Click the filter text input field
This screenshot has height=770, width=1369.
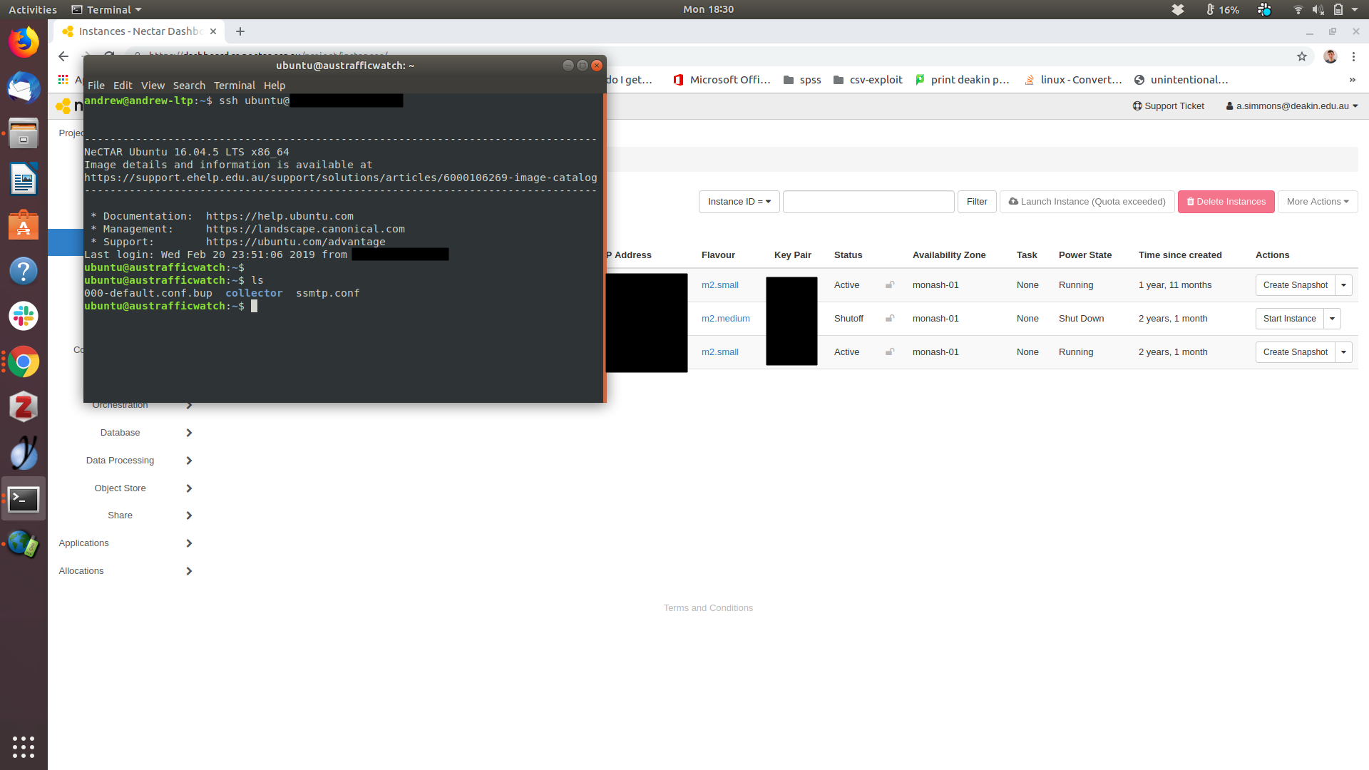coord(868,202)
